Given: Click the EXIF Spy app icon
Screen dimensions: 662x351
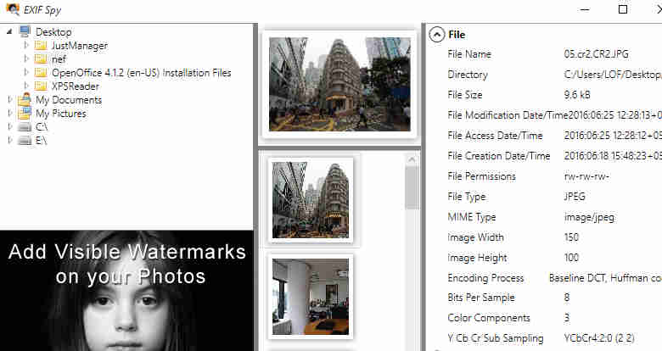Looking at the screenshot, I should coord(12,8).
